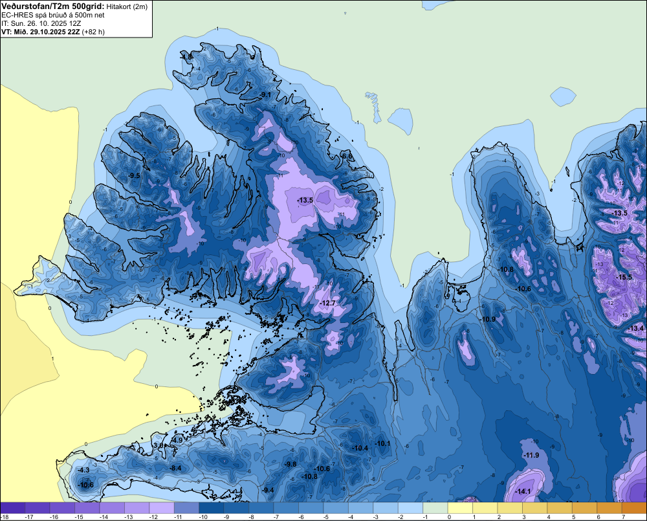Click the -11.9 temperature label

(x=531, y=456)
